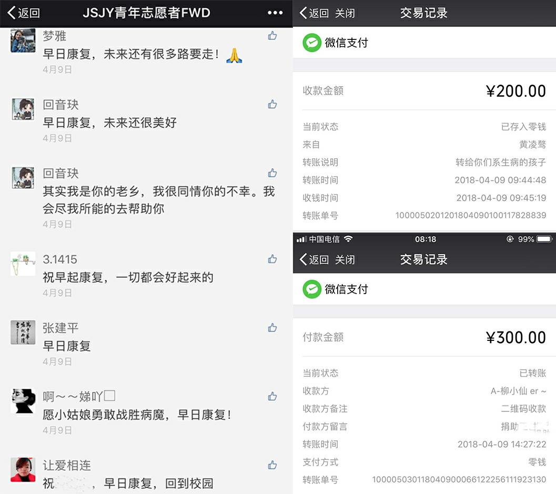Tap thumbs-up beside 张建平's comment
Screen dimensions: 556x494
272,328
